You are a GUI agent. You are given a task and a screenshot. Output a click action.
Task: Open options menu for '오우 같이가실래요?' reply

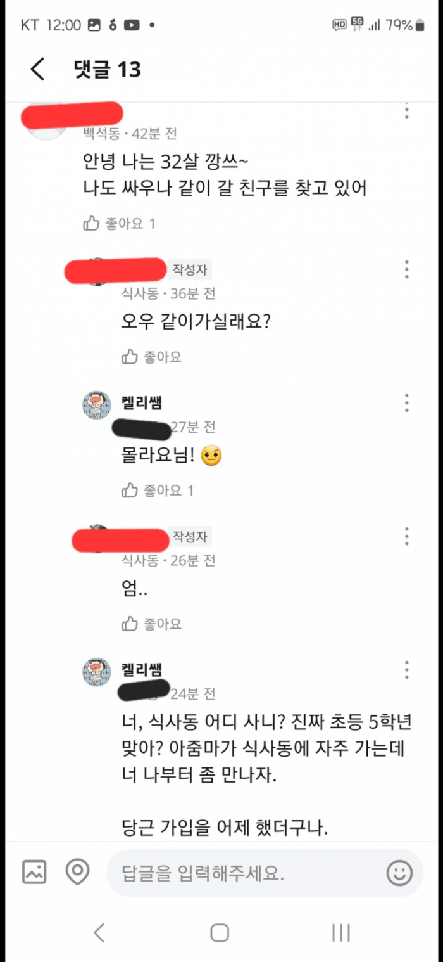point(407,269)
